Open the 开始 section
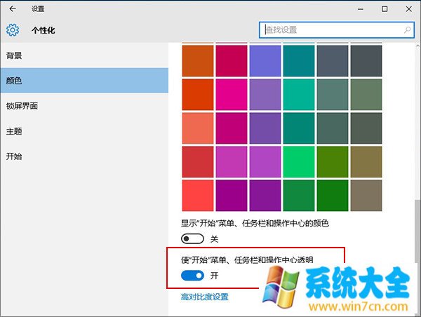This screenshot has width=421, height=317. coord(84,156)
